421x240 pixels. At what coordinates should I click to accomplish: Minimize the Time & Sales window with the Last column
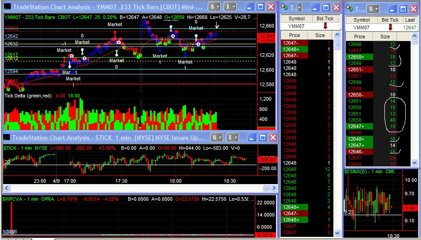click(393, 9)
